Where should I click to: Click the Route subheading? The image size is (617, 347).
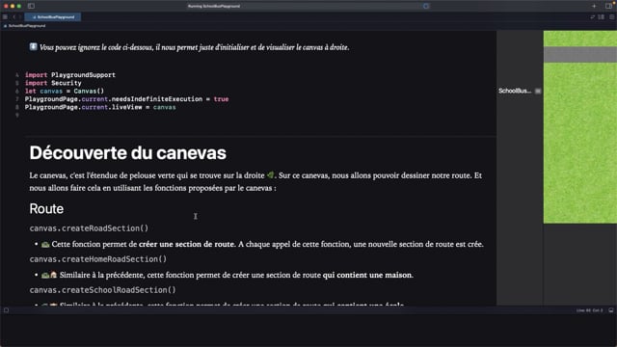[x=46, y=208]
